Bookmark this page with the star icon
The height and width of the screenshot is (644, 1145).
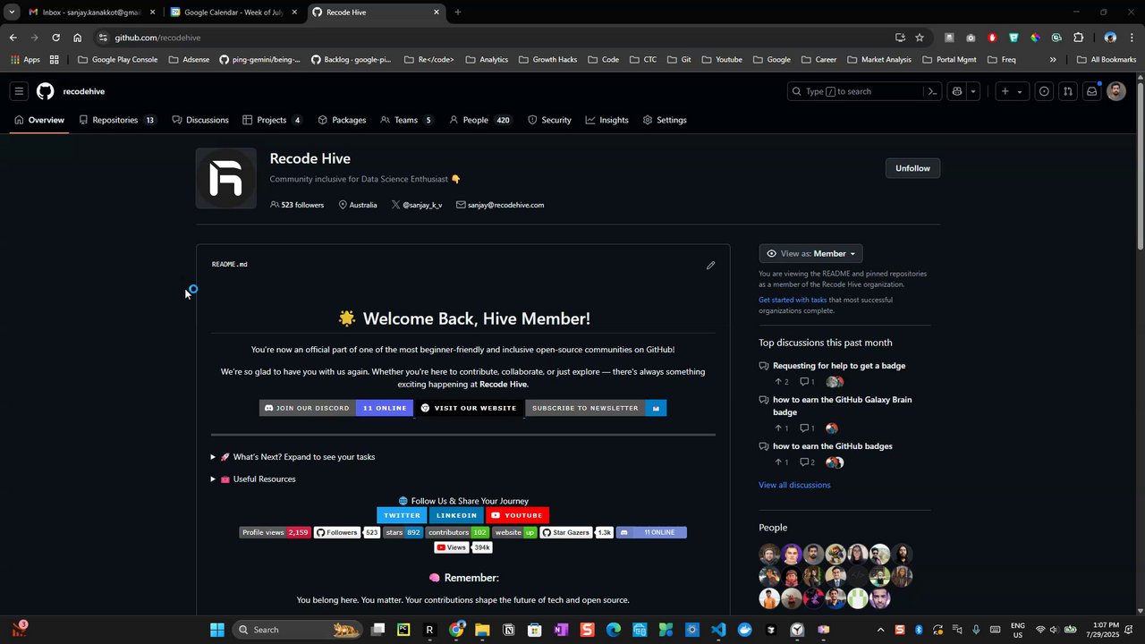tap(920, 38)
